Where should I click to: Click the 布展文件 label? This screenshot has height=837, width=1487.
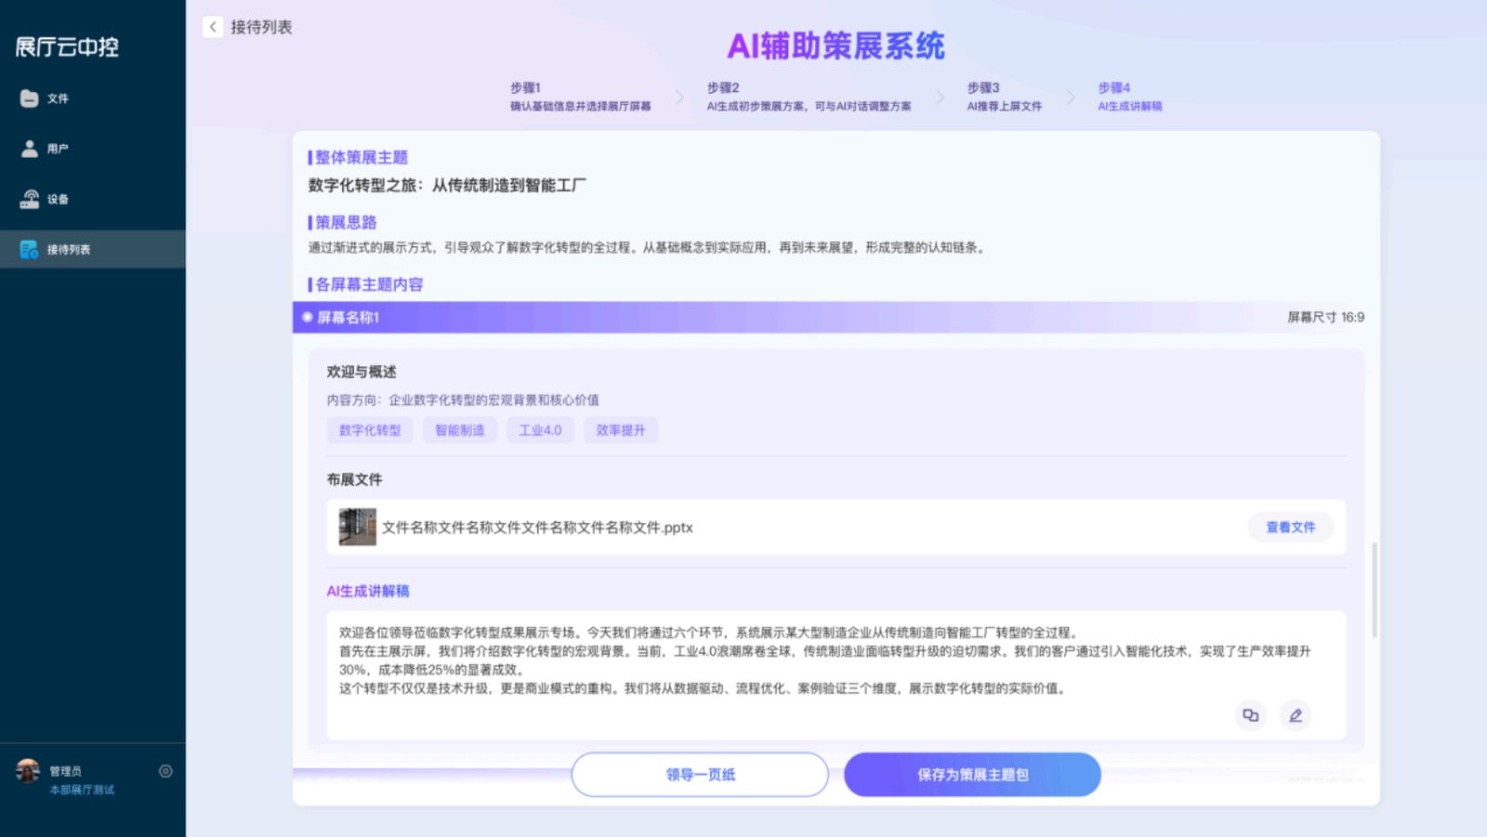[354, 479]
